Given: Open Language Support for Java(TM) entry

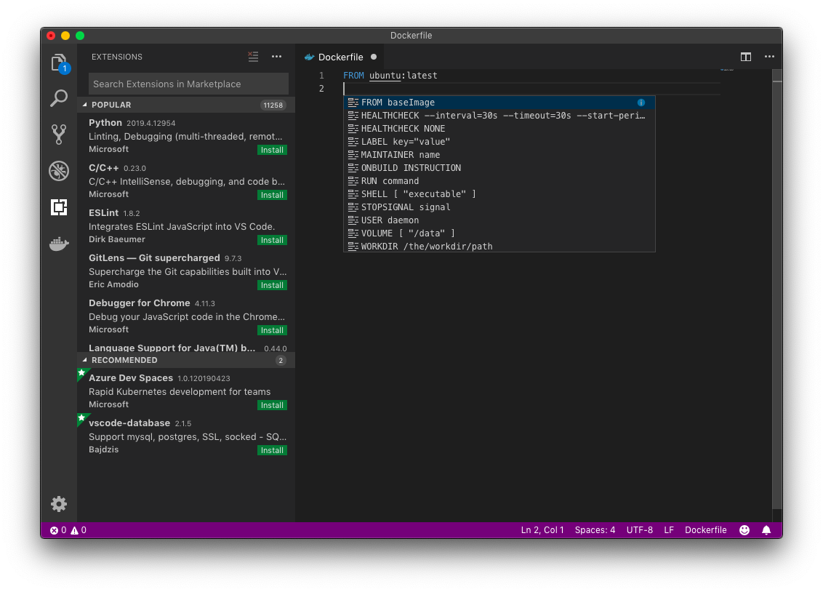Looking at the screenshot, I should 186,347.
